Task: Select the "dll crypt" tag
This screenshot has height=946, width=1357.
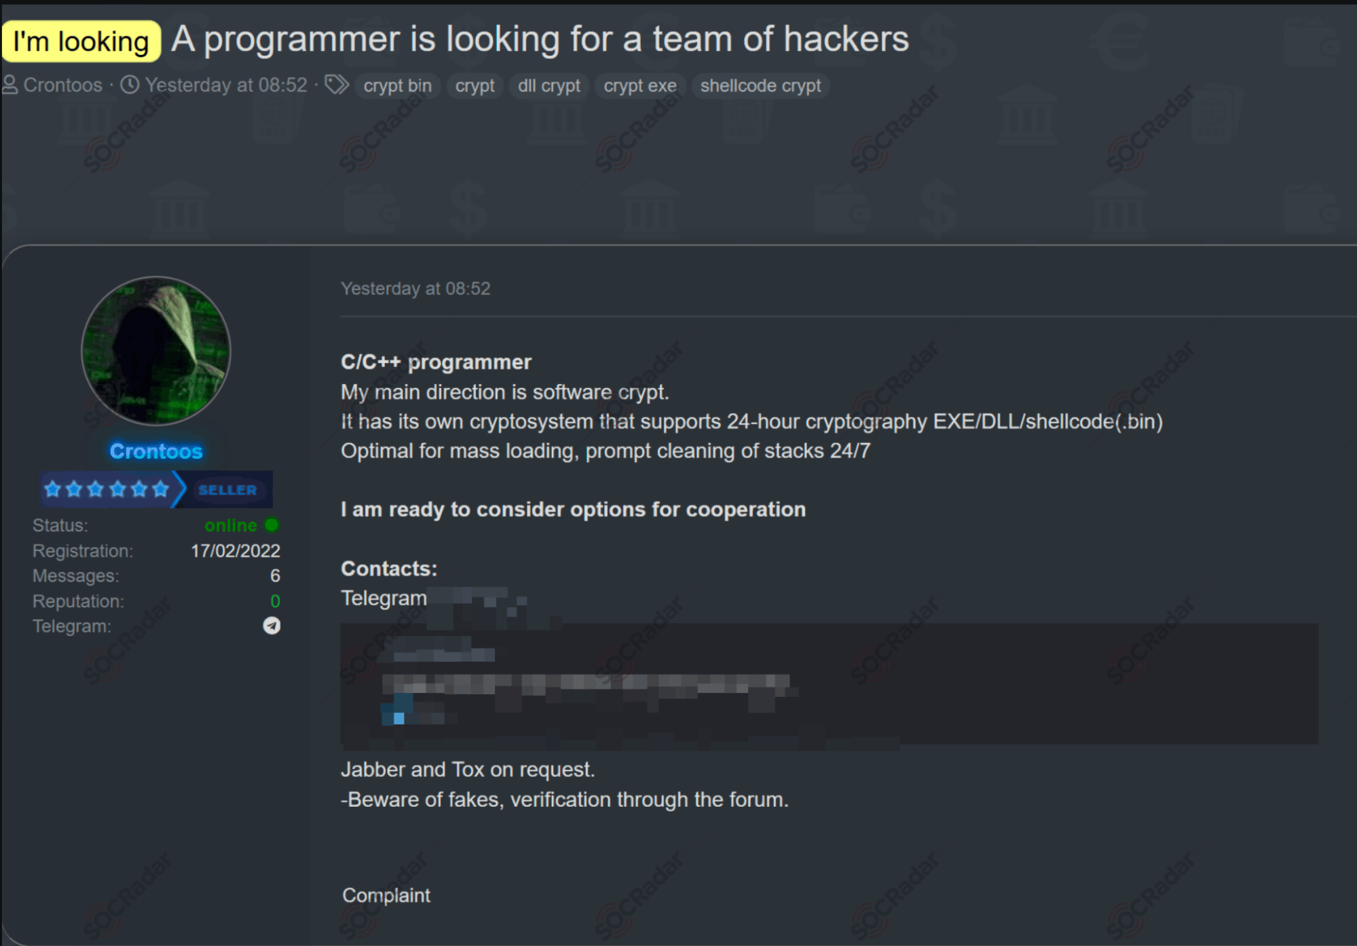Action: pyautogui.click(x=549, y=86)
